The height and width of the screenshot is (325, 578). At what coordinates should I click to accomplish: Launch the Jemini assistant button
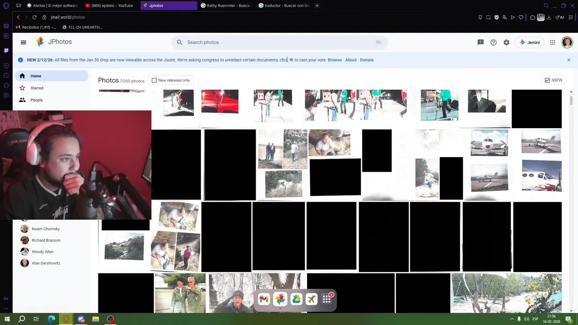(530, 42)
